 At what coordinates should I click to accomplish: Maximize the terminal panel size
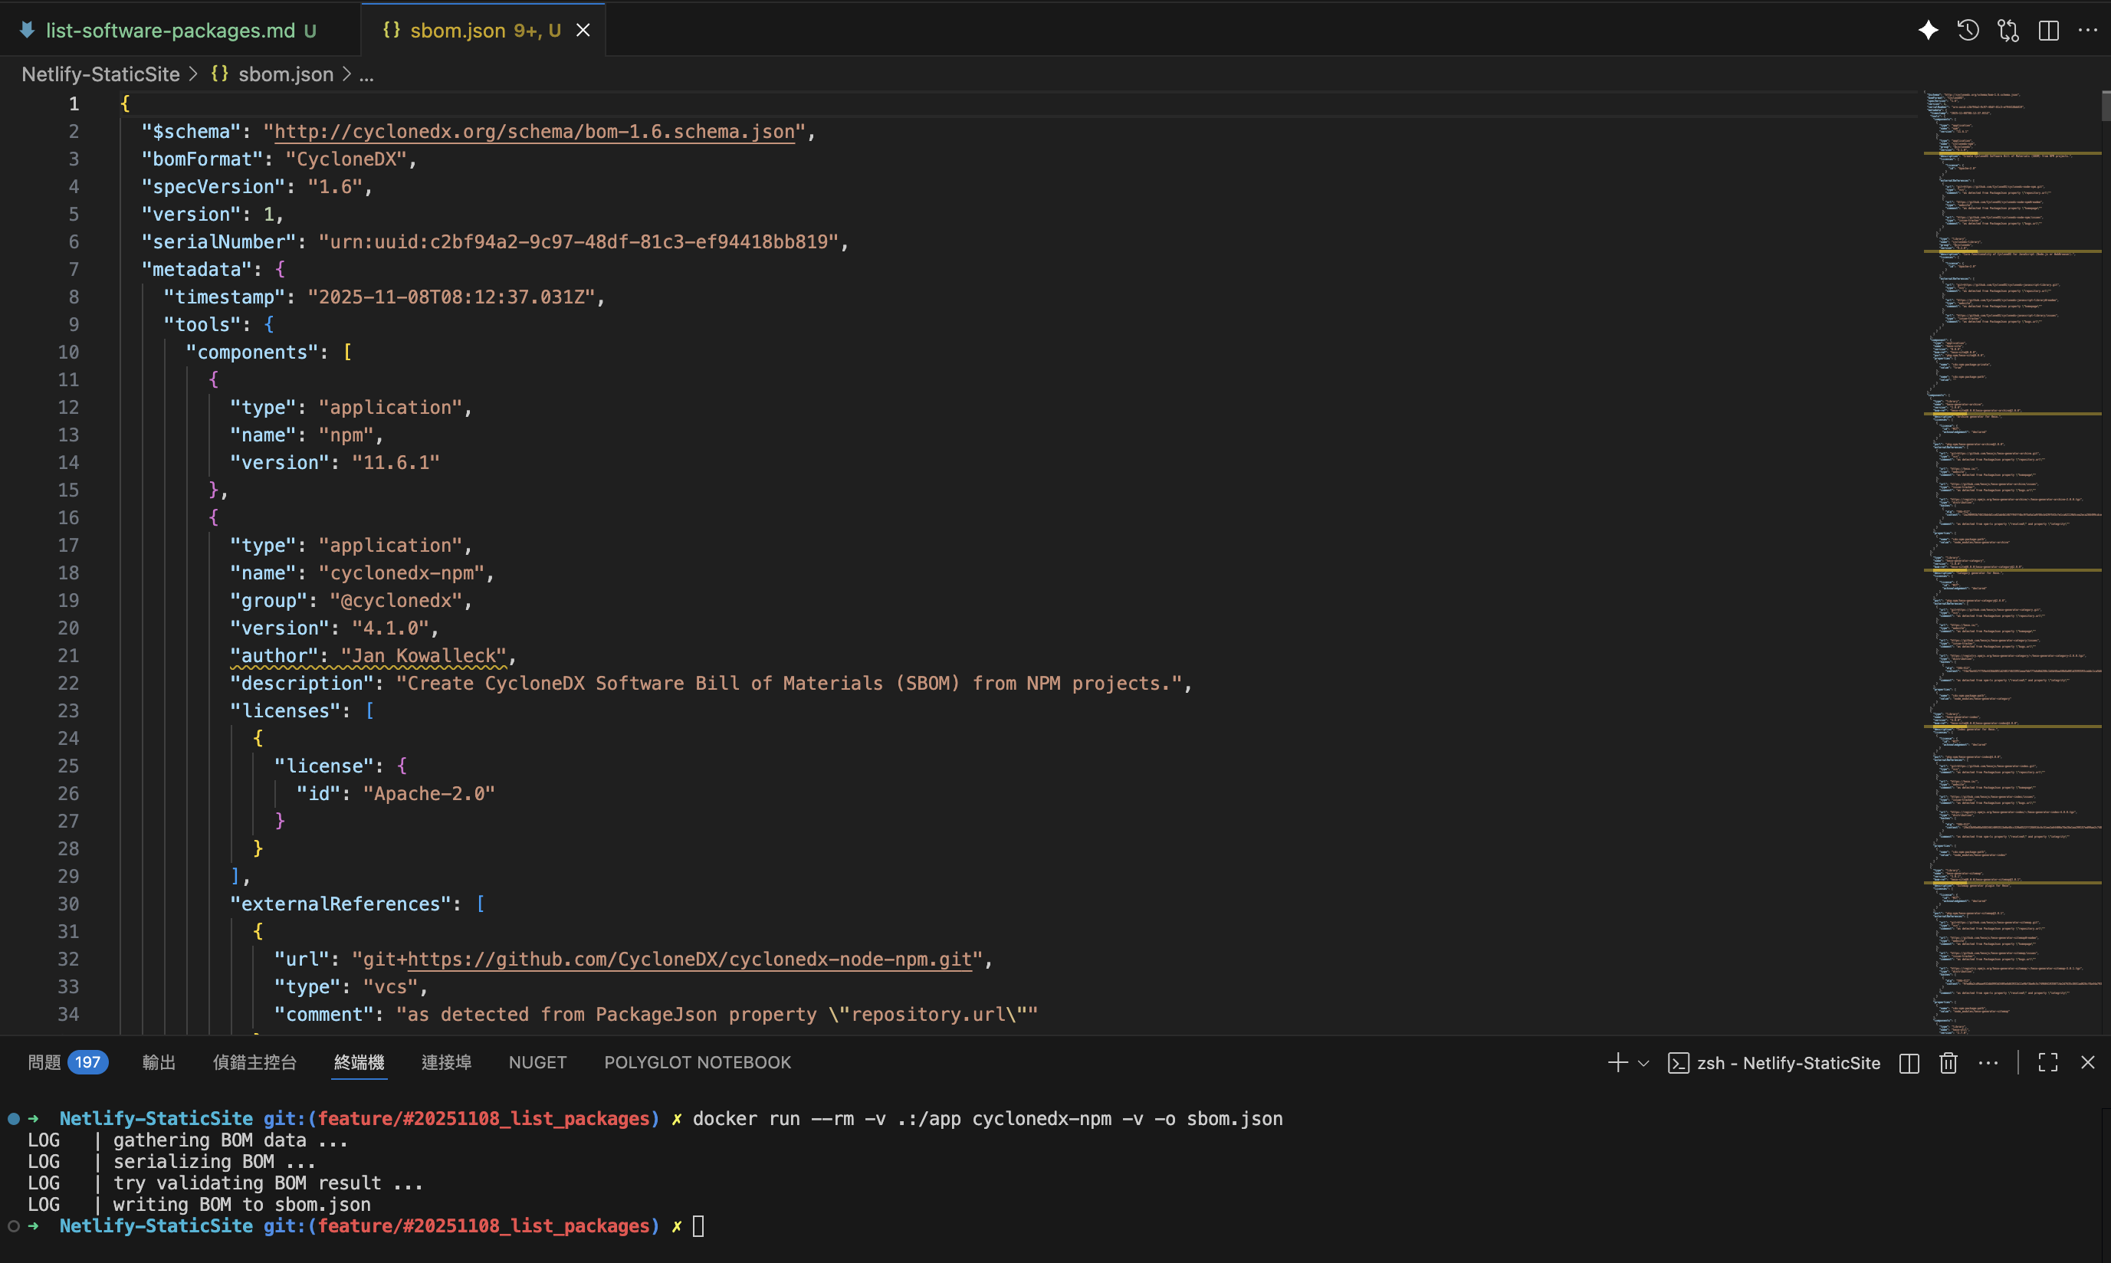pos(2048,1062)
